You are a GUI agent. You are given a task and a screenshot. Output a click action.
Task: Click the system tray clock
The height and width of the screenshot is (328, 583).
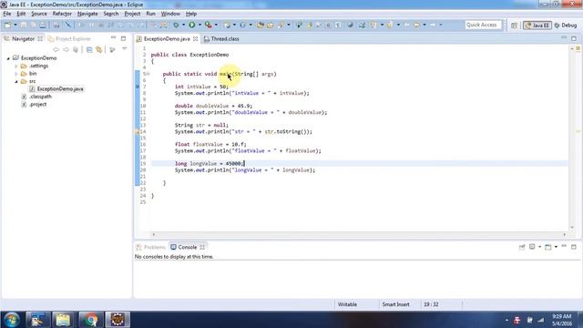[x=562, y=320]
